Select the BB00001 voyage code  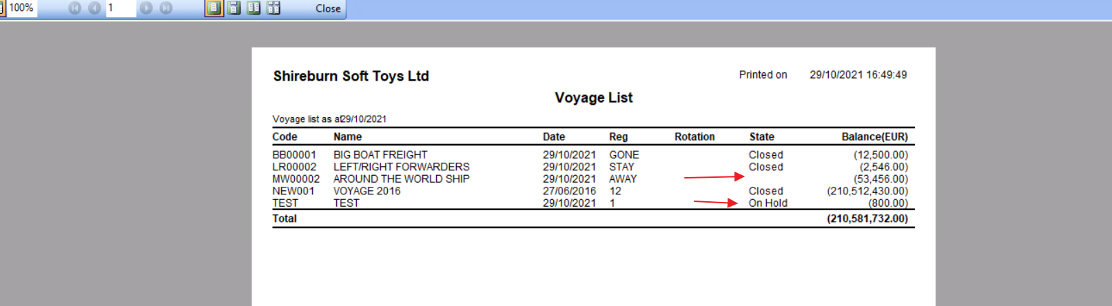point(294,155)
